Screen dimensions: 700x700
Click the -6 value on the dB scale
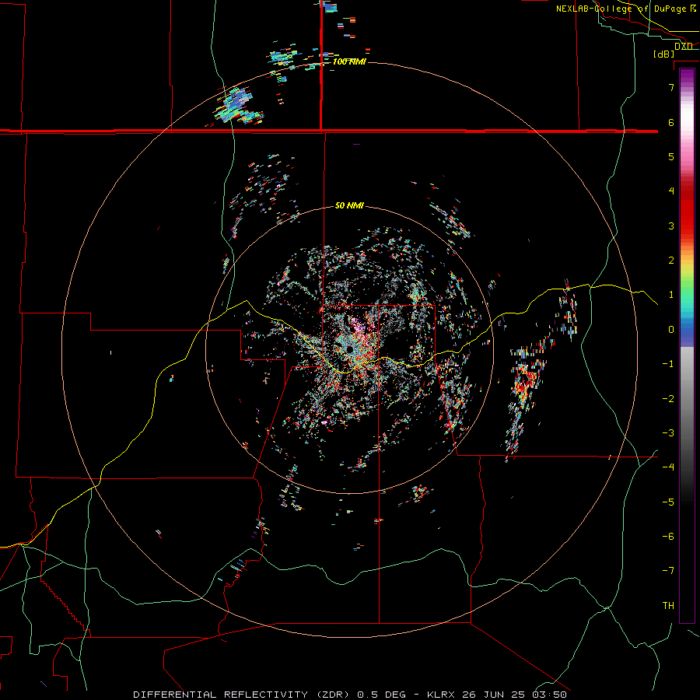pos(668,536)
